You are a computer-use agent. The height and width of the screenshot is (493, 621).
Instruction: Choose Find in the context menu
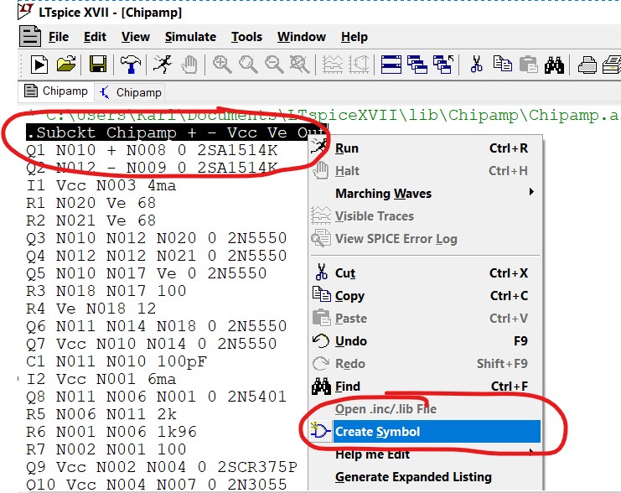(425, 386)
